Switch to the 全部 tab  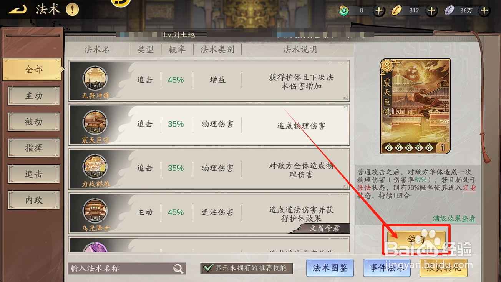(x=33, y=70)
